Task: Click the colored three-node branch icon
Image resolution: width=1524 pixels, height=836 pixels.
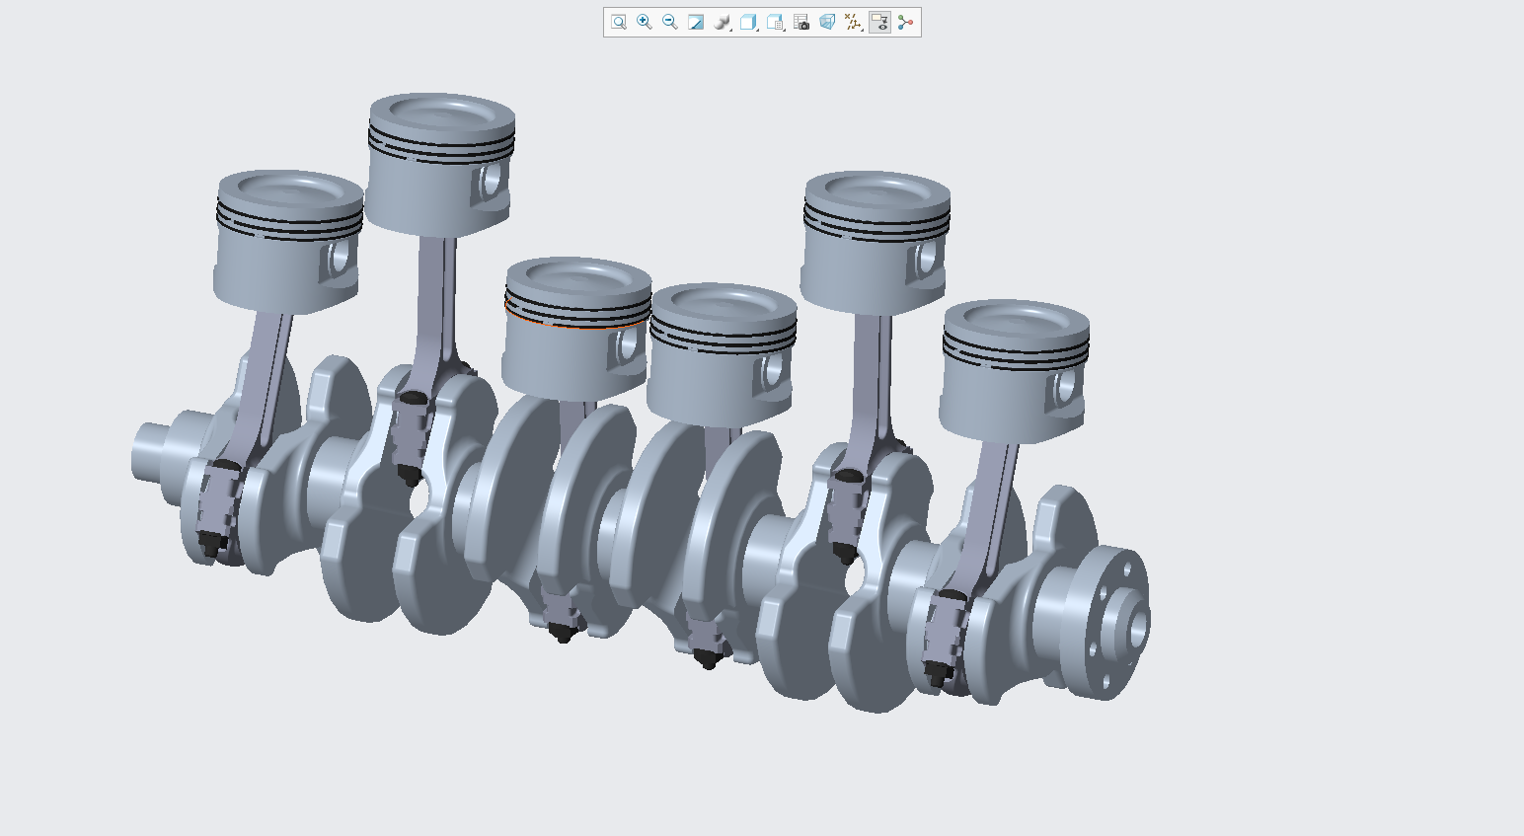Action: [906, 23]
